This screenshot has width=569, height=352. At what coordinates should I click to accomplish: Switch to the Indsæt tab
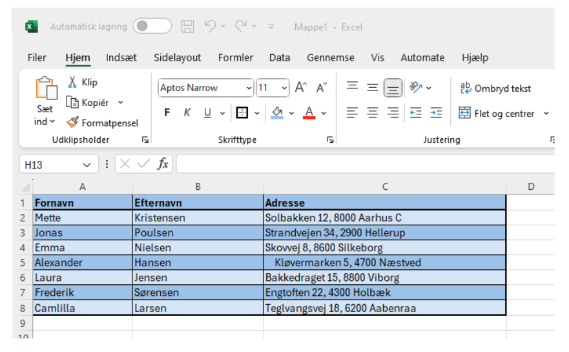point(121,57)
